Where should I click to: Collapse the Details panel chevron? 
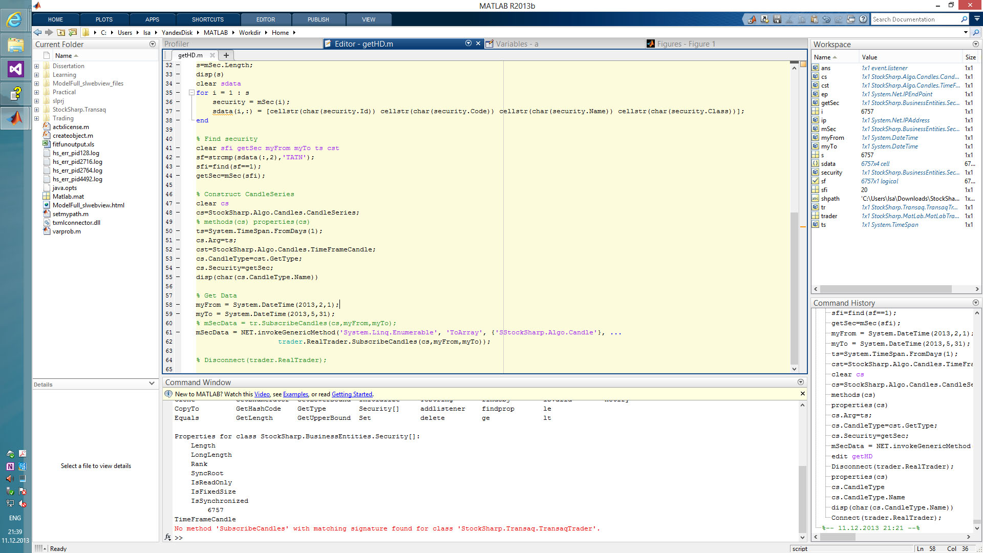[x=152, y=384]
